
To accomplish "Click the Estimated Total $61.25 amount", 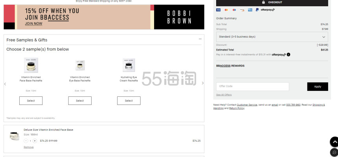I will click(324, 50).
